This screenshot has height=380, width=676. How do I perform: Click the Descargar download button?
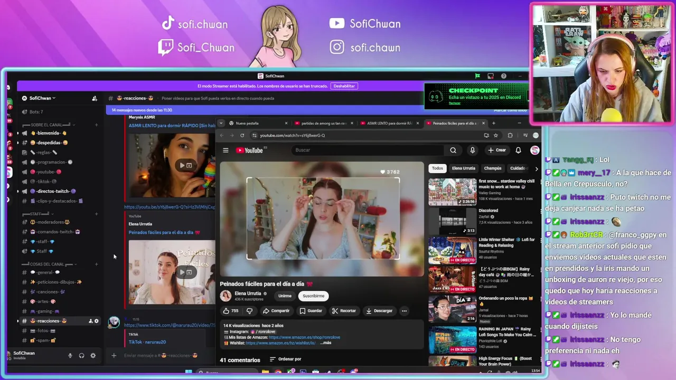[379, 311]
